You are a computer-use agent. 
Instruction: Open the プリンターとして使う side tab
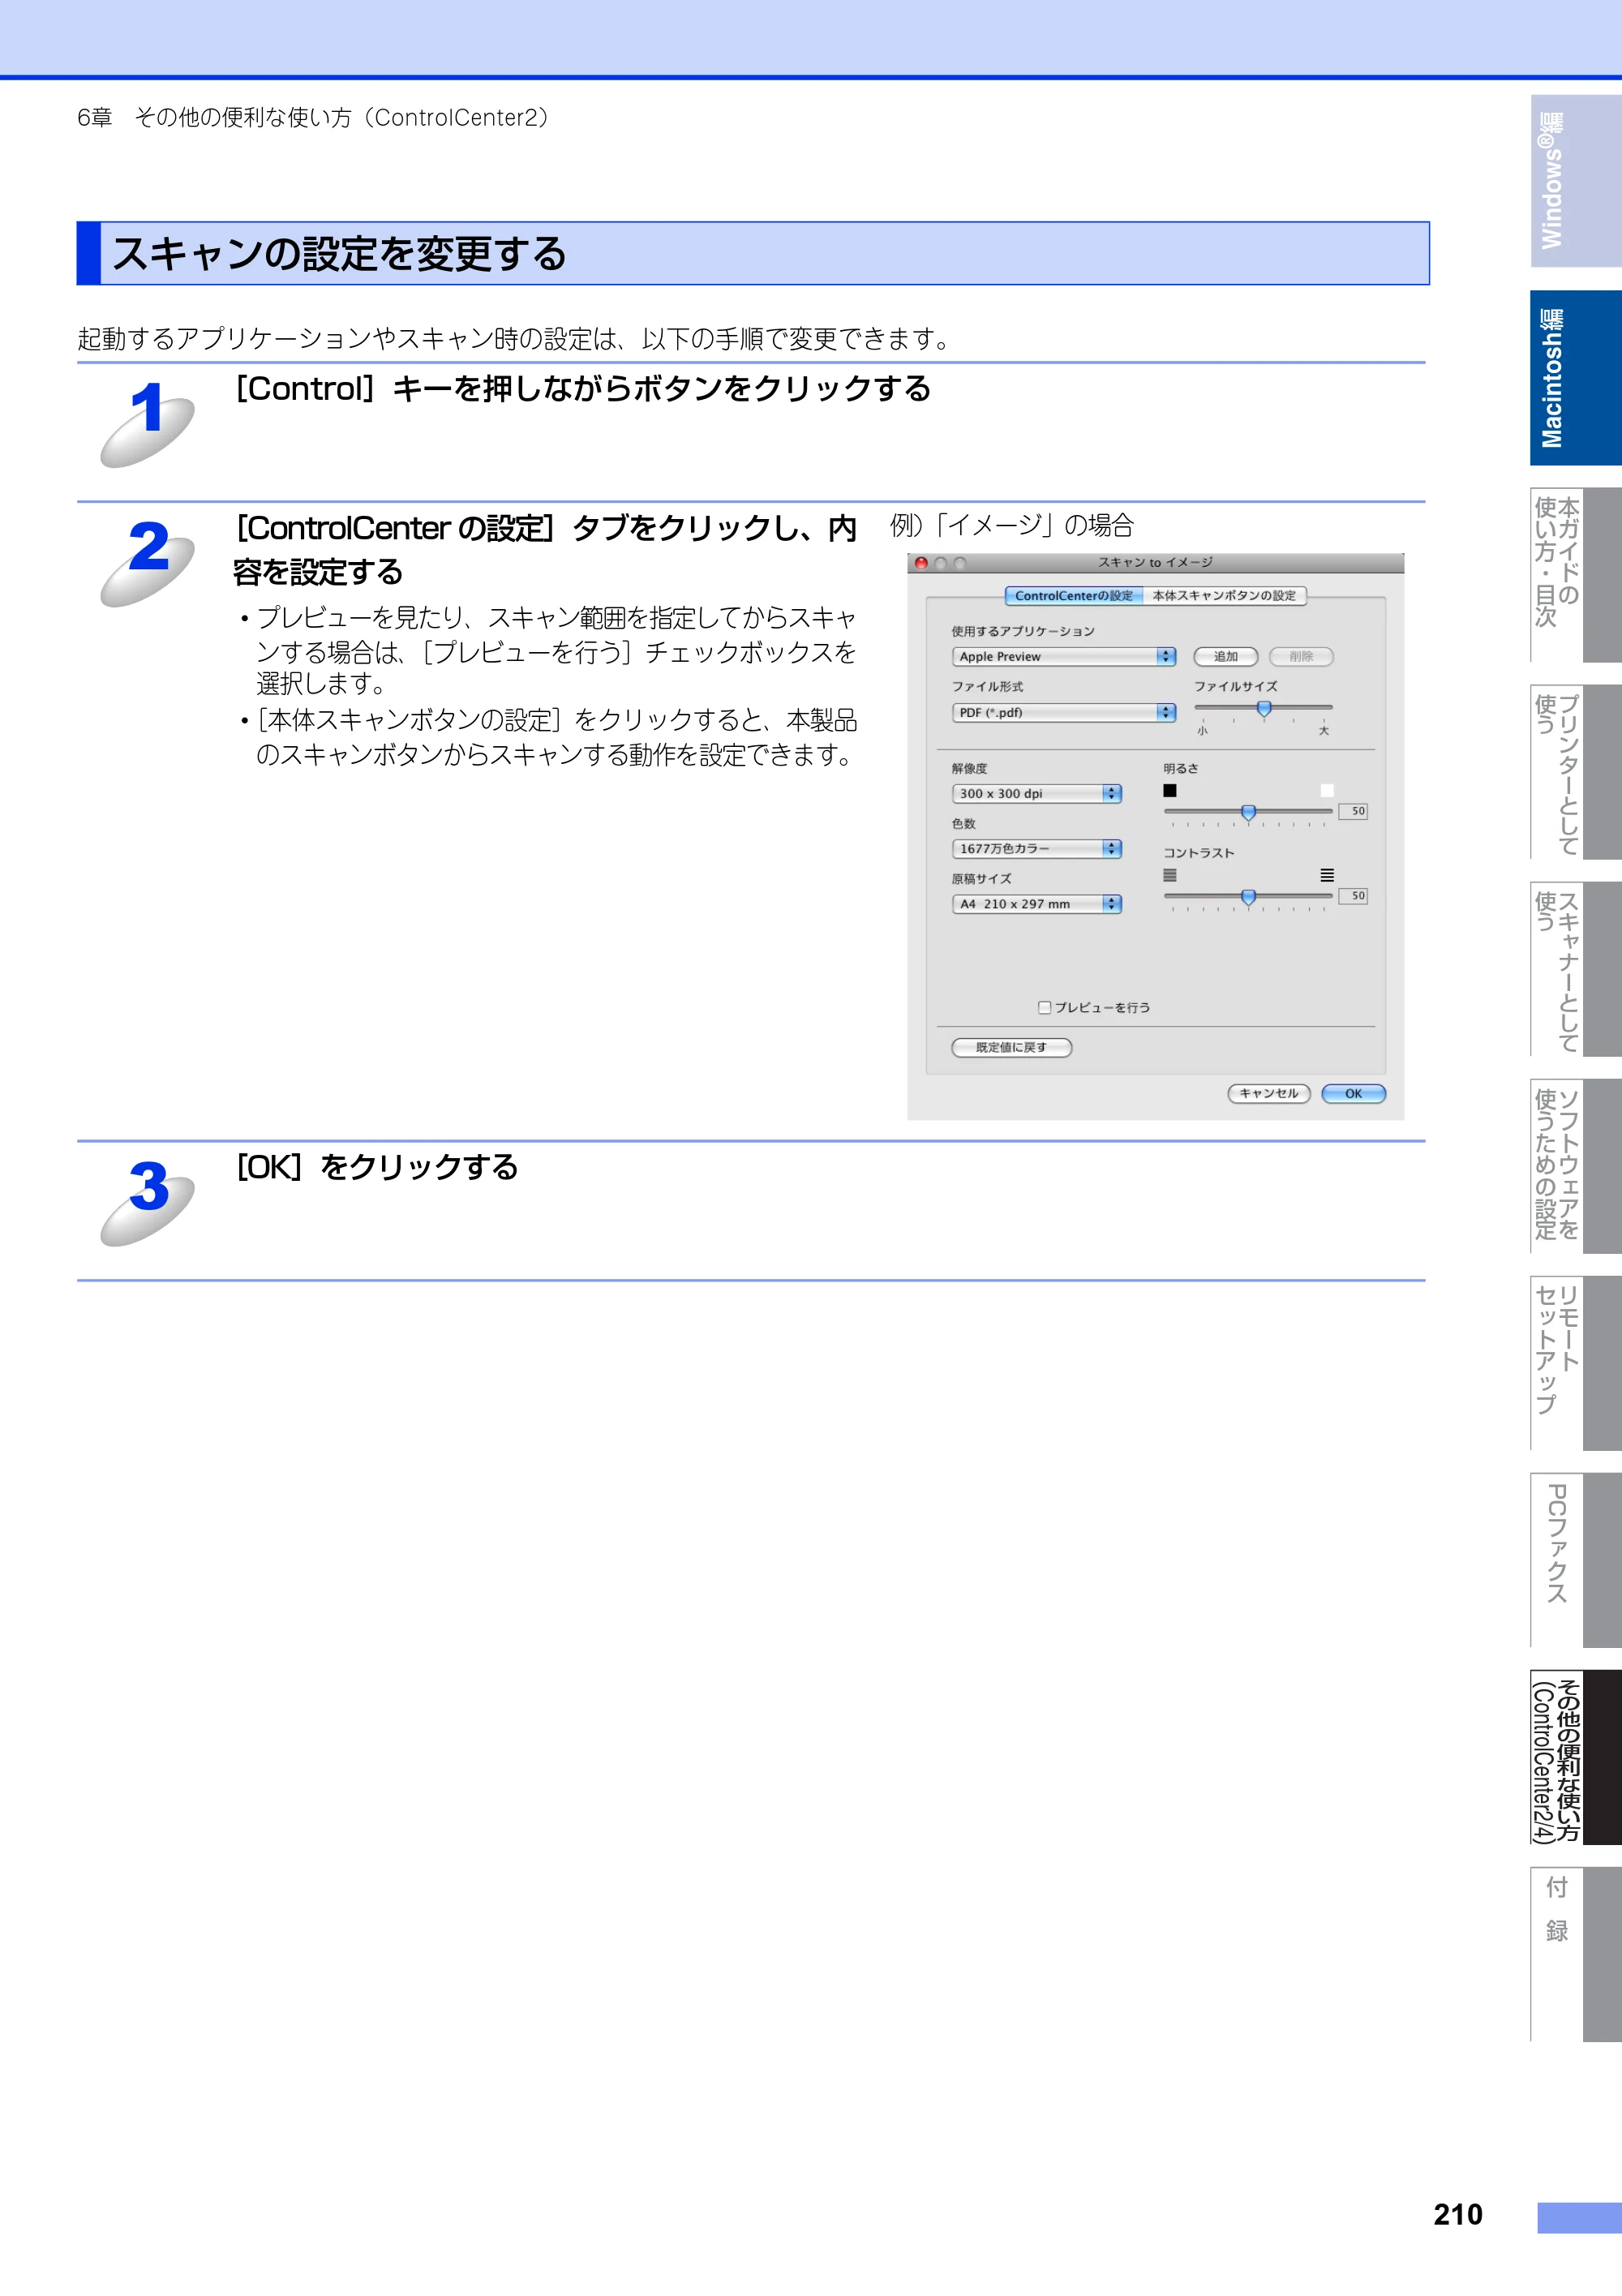pos(1575,772)
